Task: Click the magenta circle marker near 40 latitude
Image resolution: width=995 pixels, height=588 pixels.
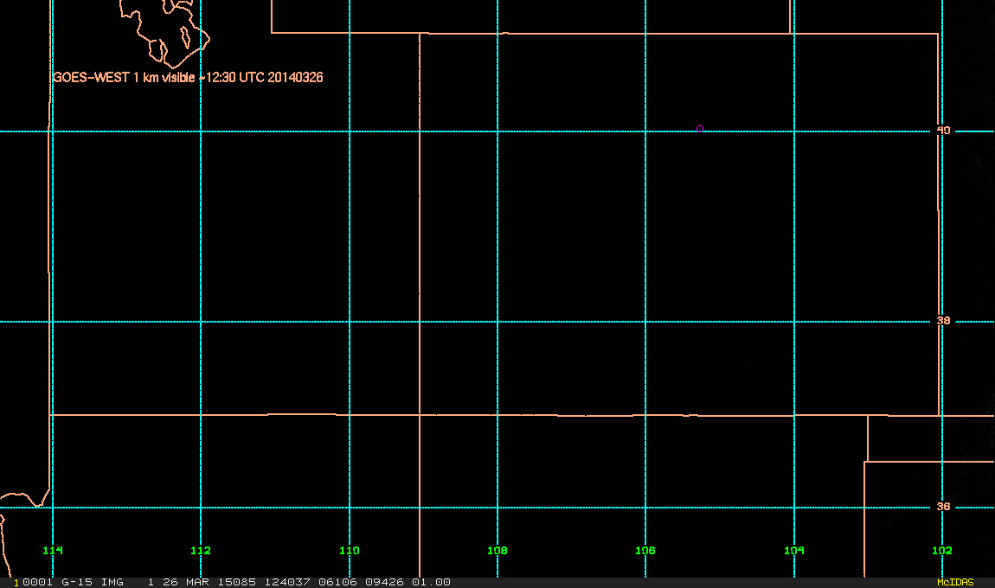Action: [700, 129]
